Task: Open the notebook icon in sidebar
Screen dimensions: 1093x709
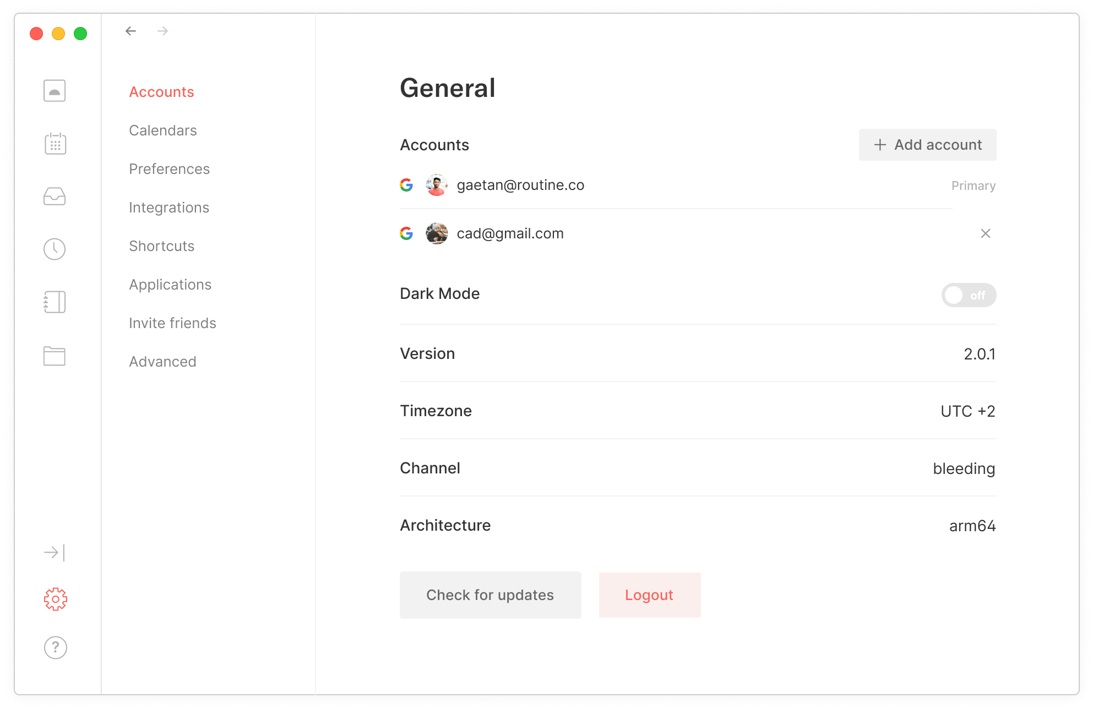Action: [55, 302]
